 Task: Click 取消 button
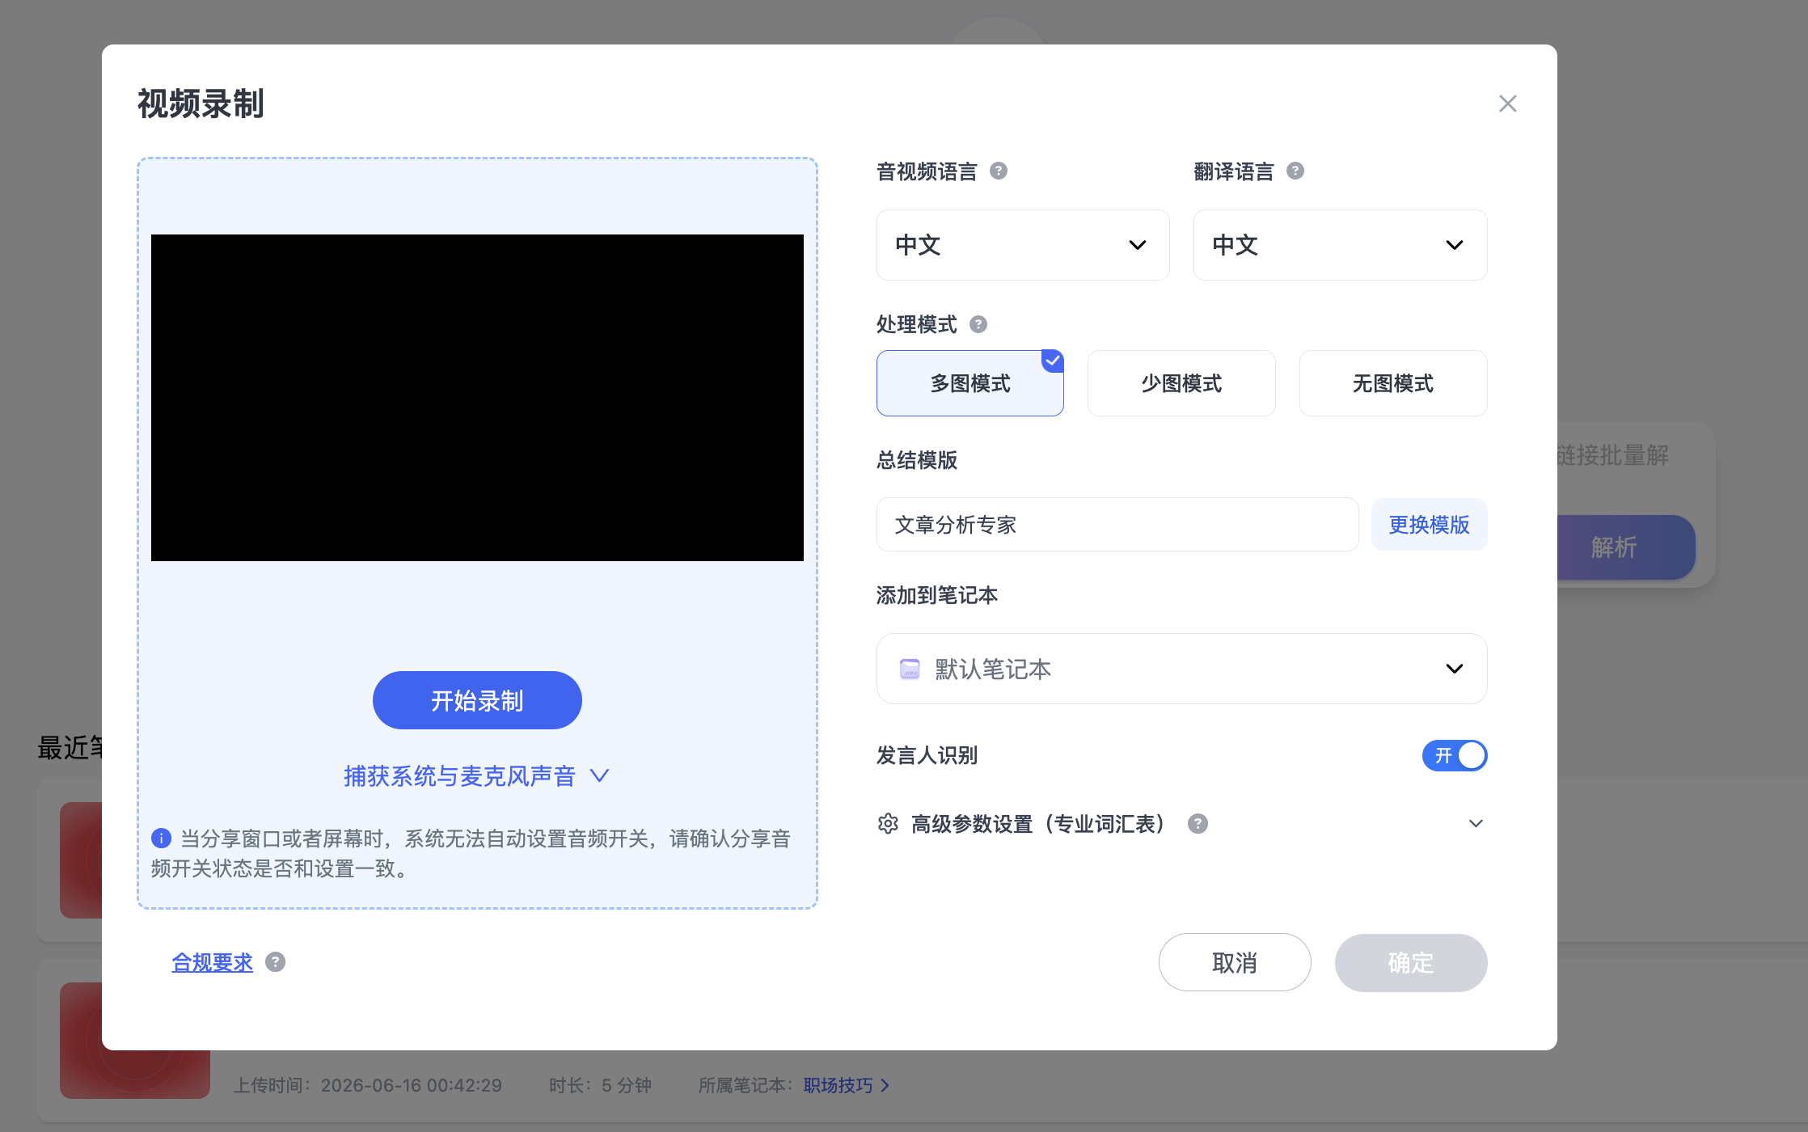[x=1235, y=962]
